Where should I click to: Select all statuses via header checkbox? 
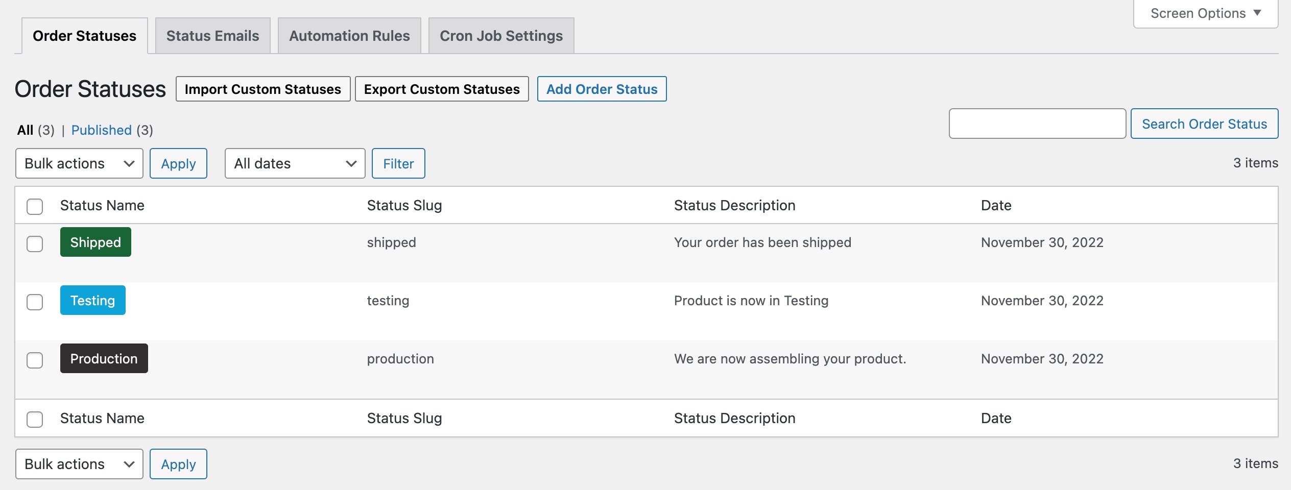point(35,205)
